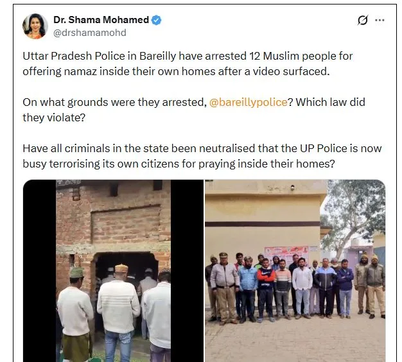Click the blue verified badge

[157, 20]
